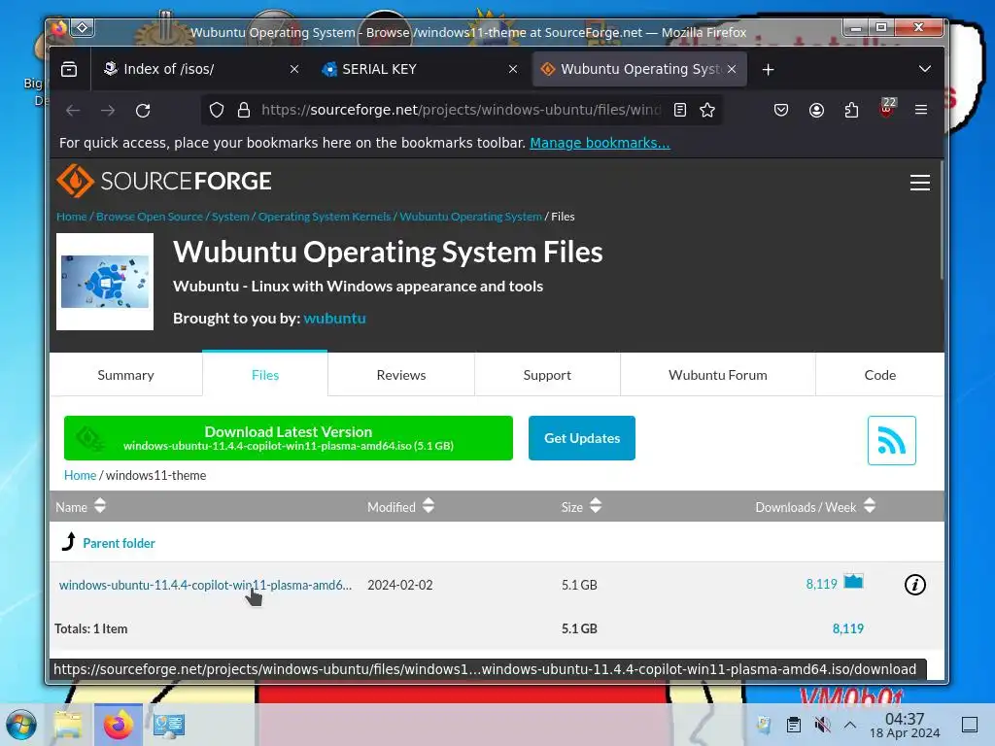Open Firefox account icon

pos(816,111)
